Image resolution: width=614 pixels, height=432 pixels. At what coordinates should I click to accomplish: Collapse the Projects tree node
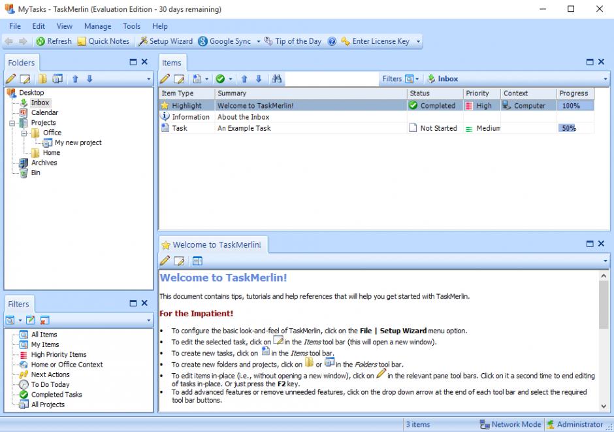click(12, 123)
